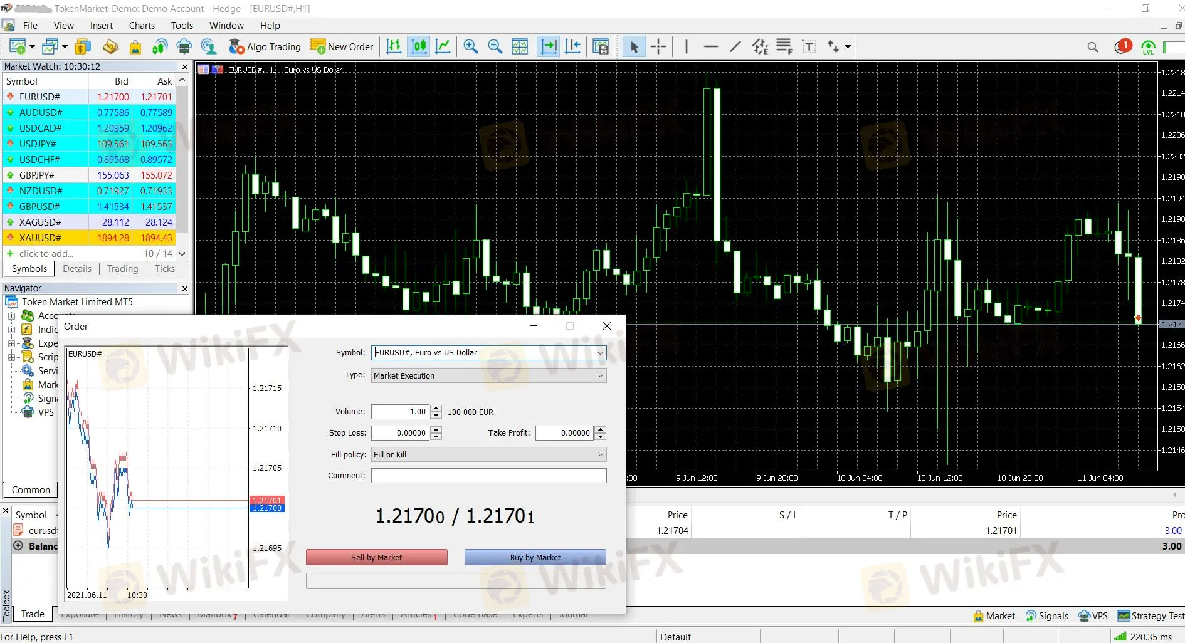Expand the Accounts tree node in Navigator

tap(11, 316)
